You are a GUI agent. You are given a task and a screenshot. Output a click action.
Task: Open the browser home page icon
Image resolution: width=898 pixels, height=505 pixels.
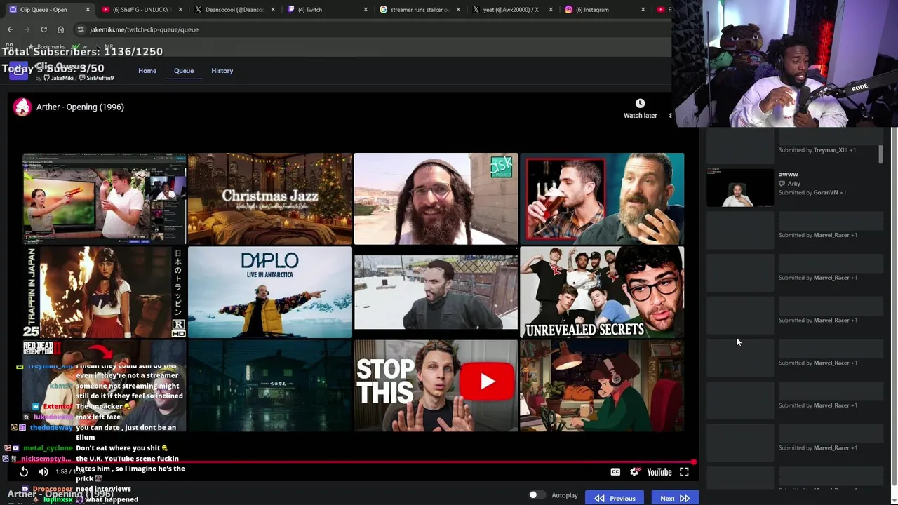click(60, 29)
